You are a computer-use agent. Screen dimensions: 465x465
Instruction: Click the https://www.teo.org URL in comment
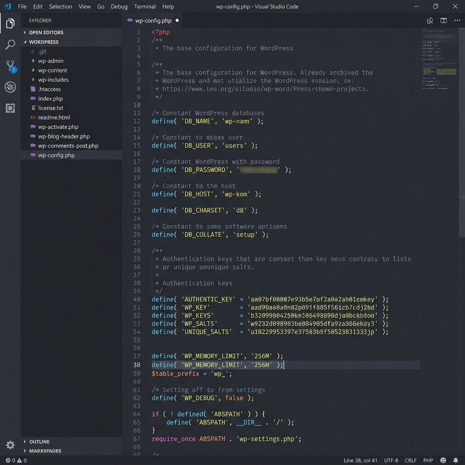265,89
